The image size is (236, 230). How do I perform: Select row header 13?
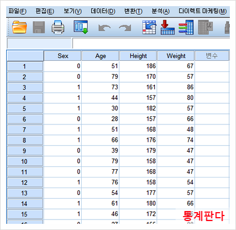25,193
